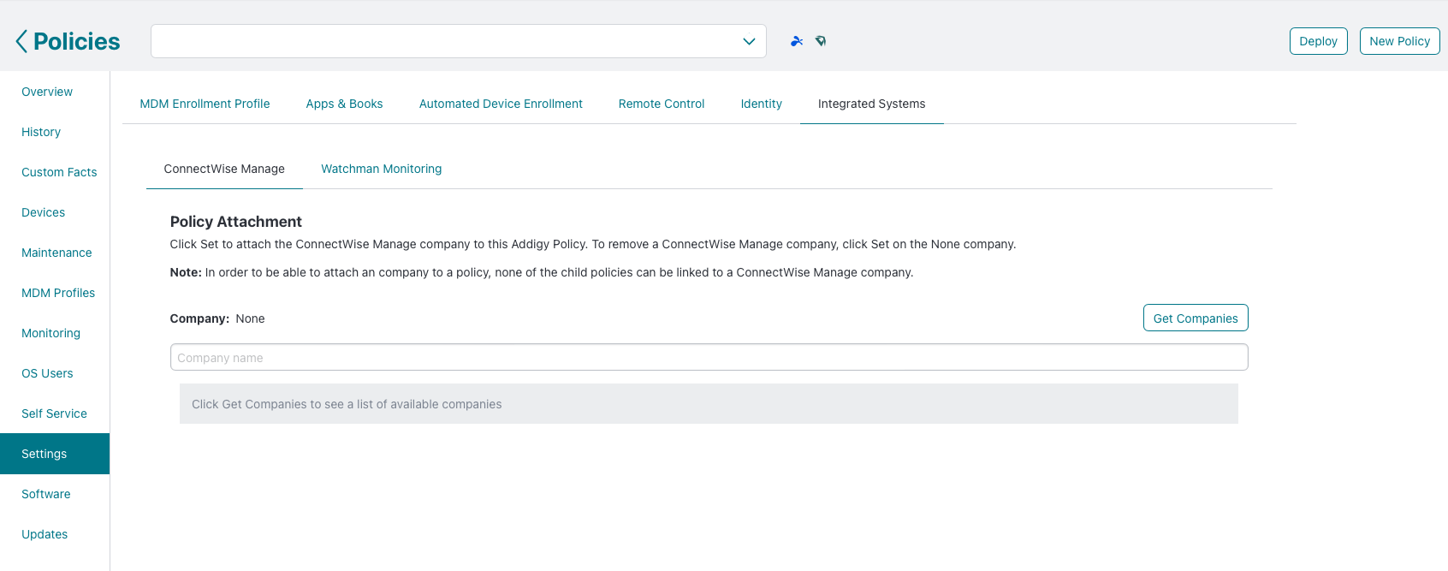Click the 'Click Set to attach' instruction text

(593, 244)
